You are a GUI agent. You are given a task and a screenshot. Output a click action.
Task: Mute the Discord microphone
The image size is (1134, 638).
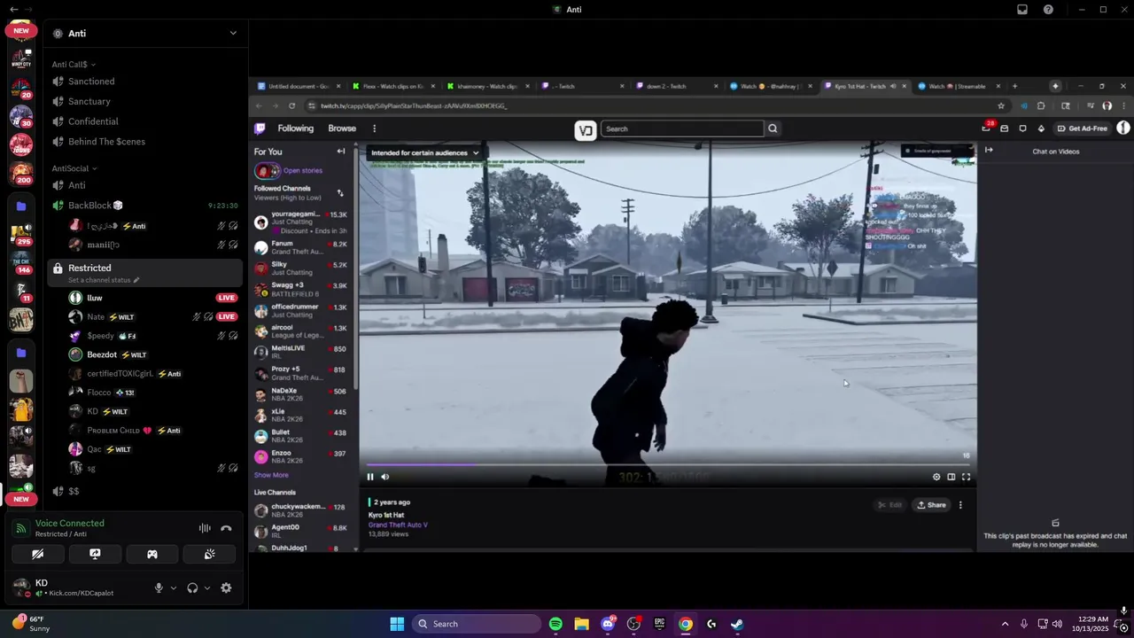pos(159,587)
